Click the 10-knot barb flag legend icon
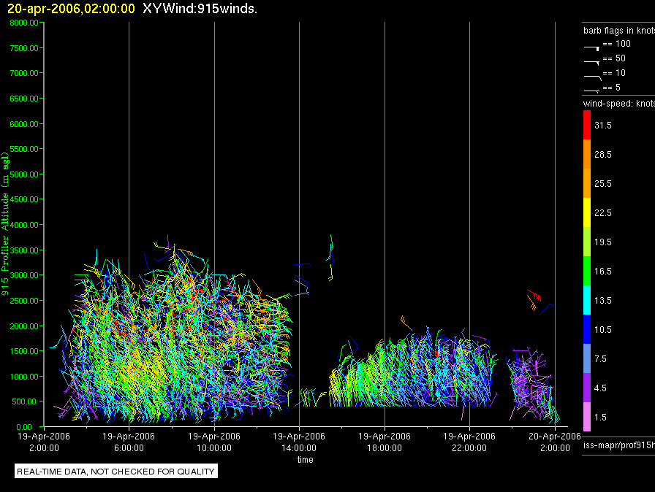This screenshot has width=655, height=492. (x=593, y=77)
